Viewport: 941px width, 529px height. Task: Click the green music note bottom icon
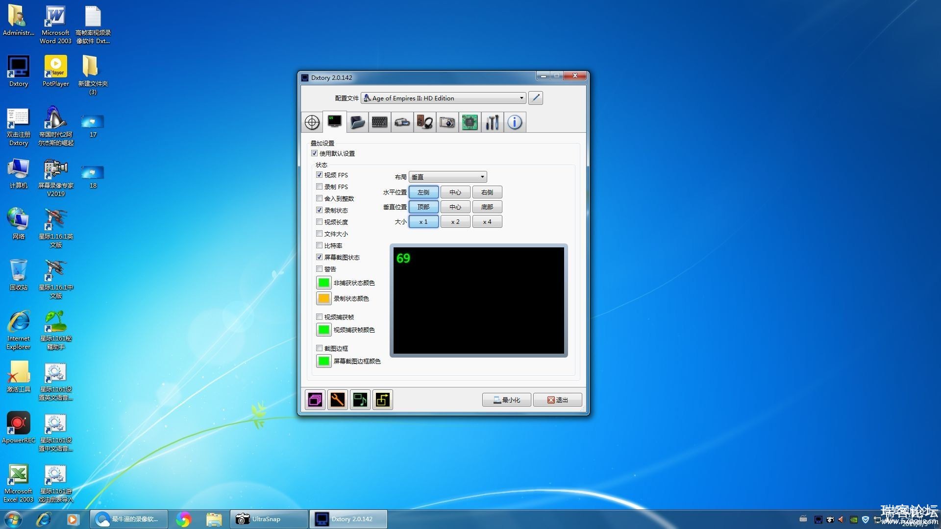pos(360,400)
